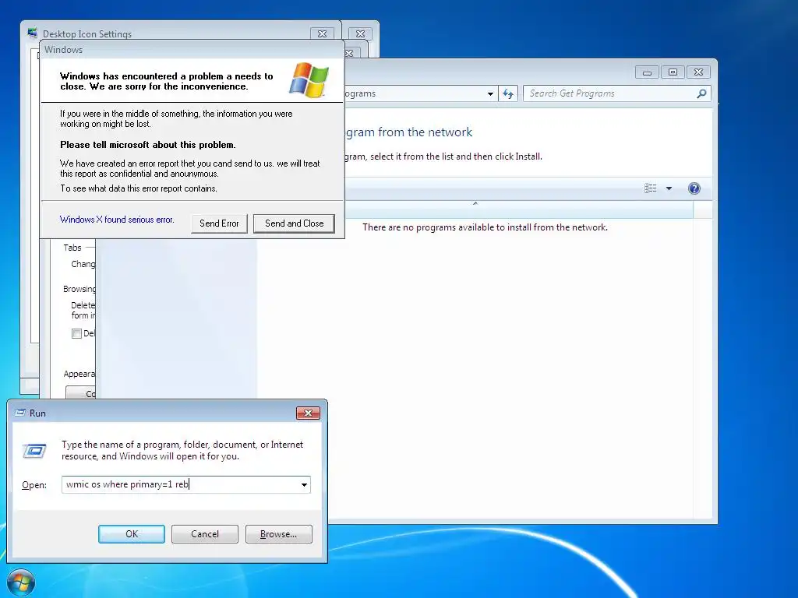The height and width of the screenshot is (598, 798).
Task: Refresh the Get Programs address bar
Action: (508, 93)
